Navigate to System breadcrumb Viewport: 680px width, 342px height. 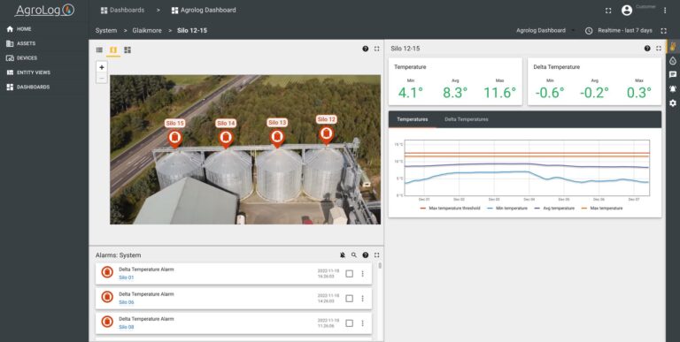106,31
